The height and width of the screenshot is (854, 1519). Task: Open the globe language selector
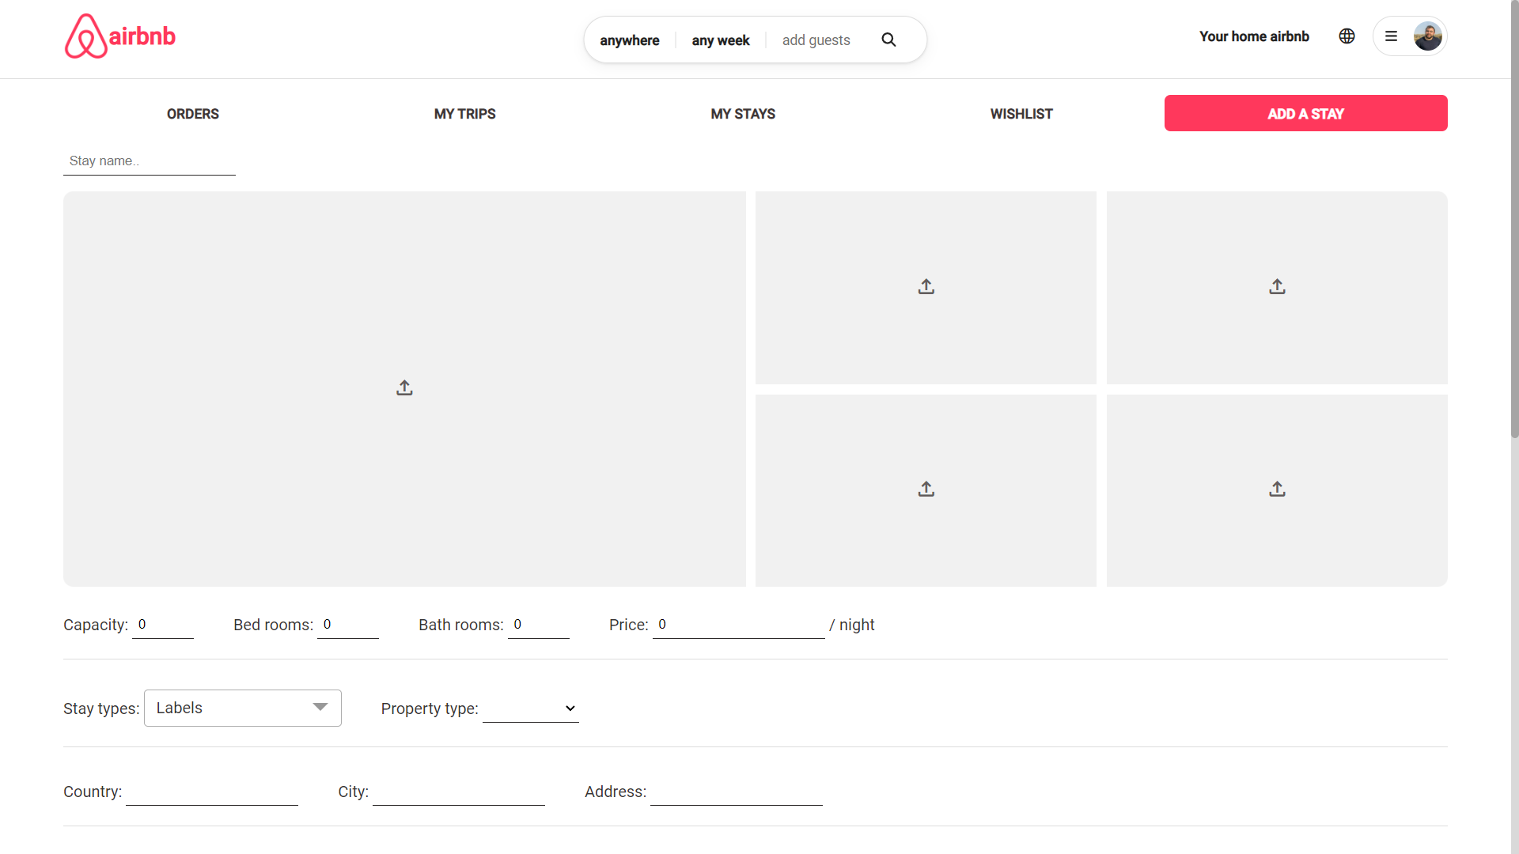point(1347,36)
